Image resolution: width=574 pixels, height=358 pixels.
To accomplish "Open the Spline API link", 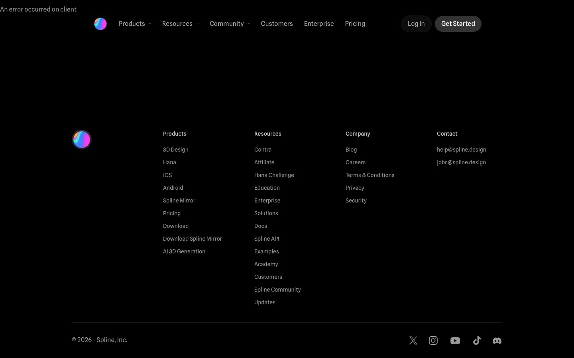I will (x=267, y=239).
